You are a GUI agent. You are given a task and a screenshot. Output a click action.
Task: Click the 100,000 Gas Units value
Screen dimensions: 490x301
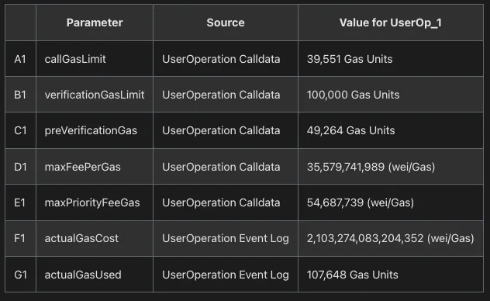pyautogui.click(x=353, y=95)
